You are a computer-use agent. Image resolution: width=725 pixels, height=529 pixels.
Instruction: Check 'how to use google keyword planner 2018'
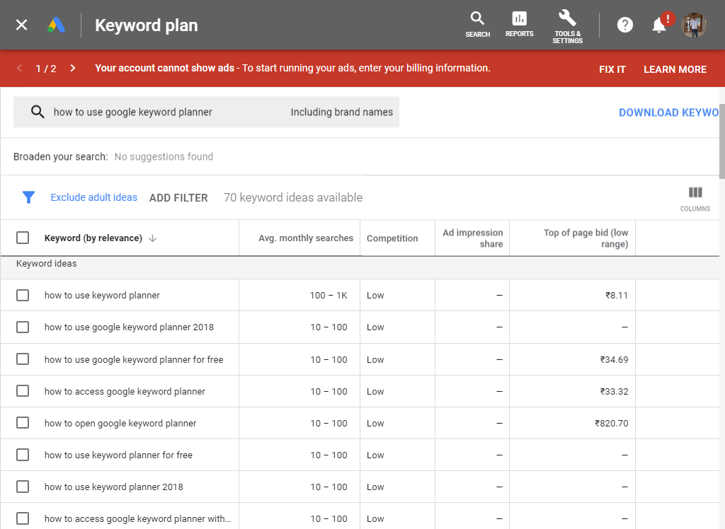pos(23,327)
